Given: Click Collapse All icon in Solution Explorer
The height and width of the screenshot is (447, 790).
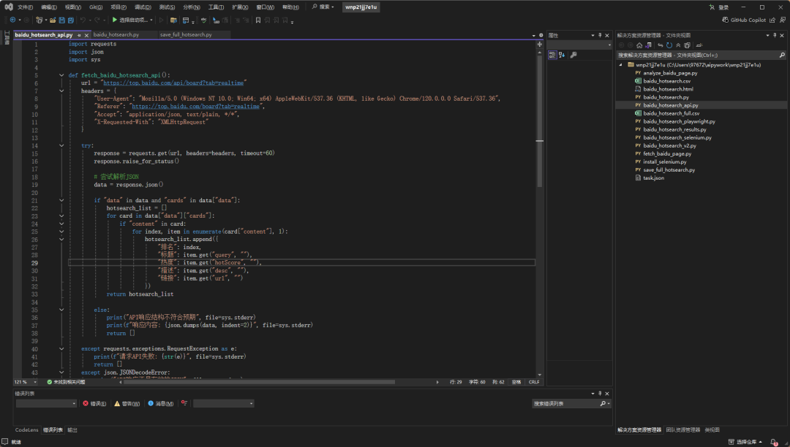Looking at the screenshot, I should [678, 45].
